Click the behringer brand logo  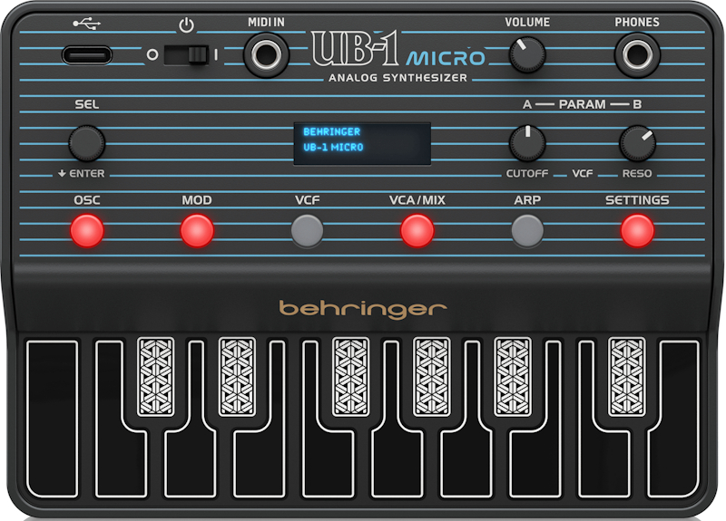[x=362, y=309]
